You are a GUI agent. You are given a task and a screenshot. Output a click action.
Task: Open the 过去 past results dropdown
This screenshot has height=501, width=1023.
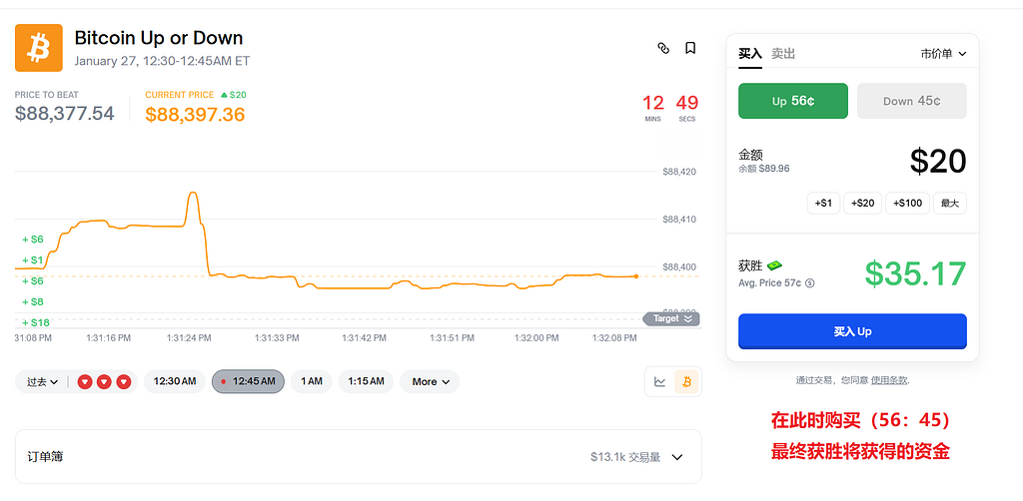coord(42,381)
